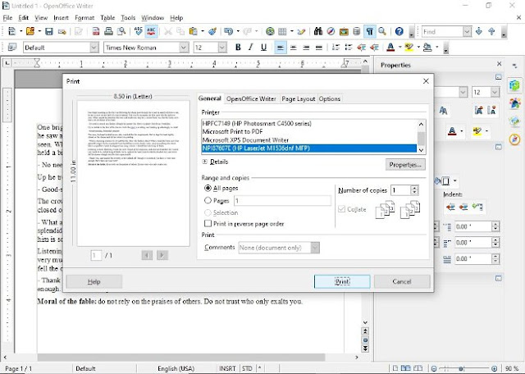Image resolution: width=525 pixels, height=374 pixels.
Task: Open the sidebar Navigator compass icon
Action: point(515,139)
